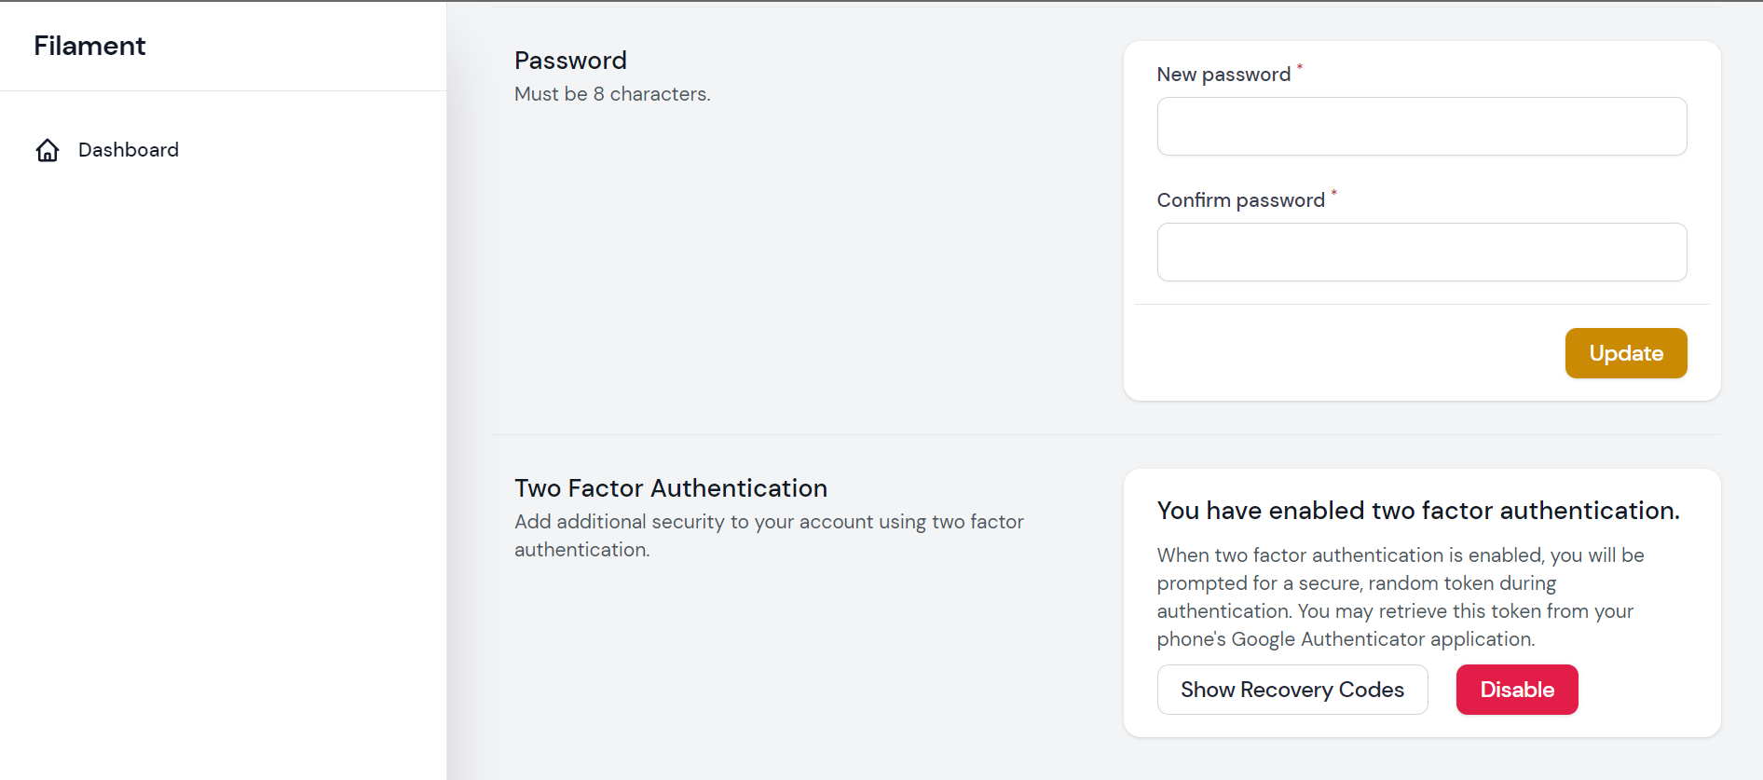
Task: Disable two factor authentication
Action: (1517, 690)
